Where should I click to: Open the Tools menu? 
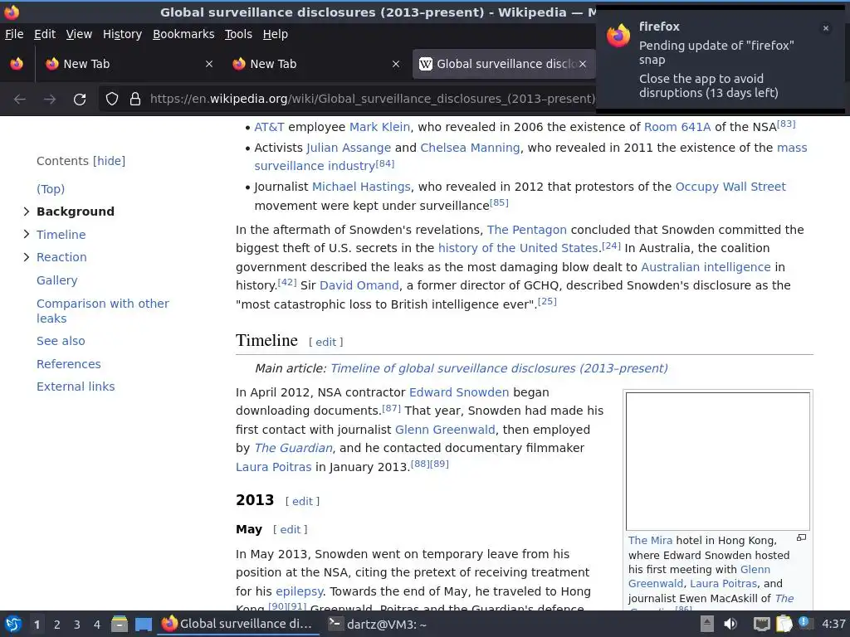(238, 34)
